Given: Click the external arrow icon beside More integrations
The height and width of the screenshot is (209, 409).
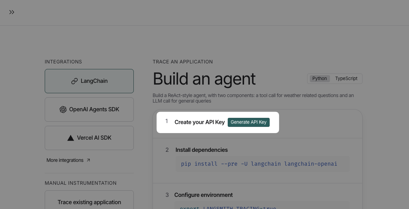Looking at the screenshot, I should coord(88,160).
